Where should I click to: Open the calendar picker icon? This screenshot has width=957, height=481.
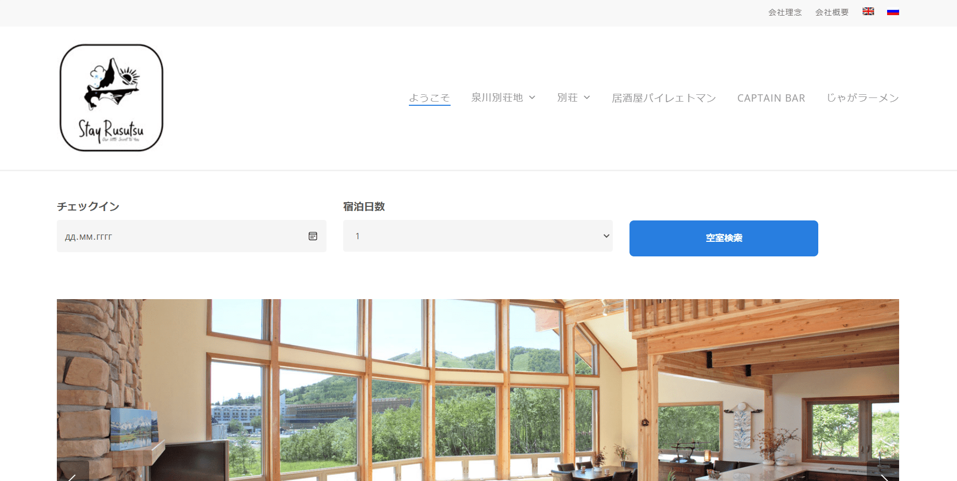pyautogui.click(x=313, y=236)
